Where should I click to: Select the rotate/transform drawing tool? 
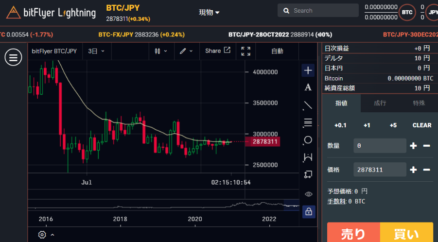[308, 175]
